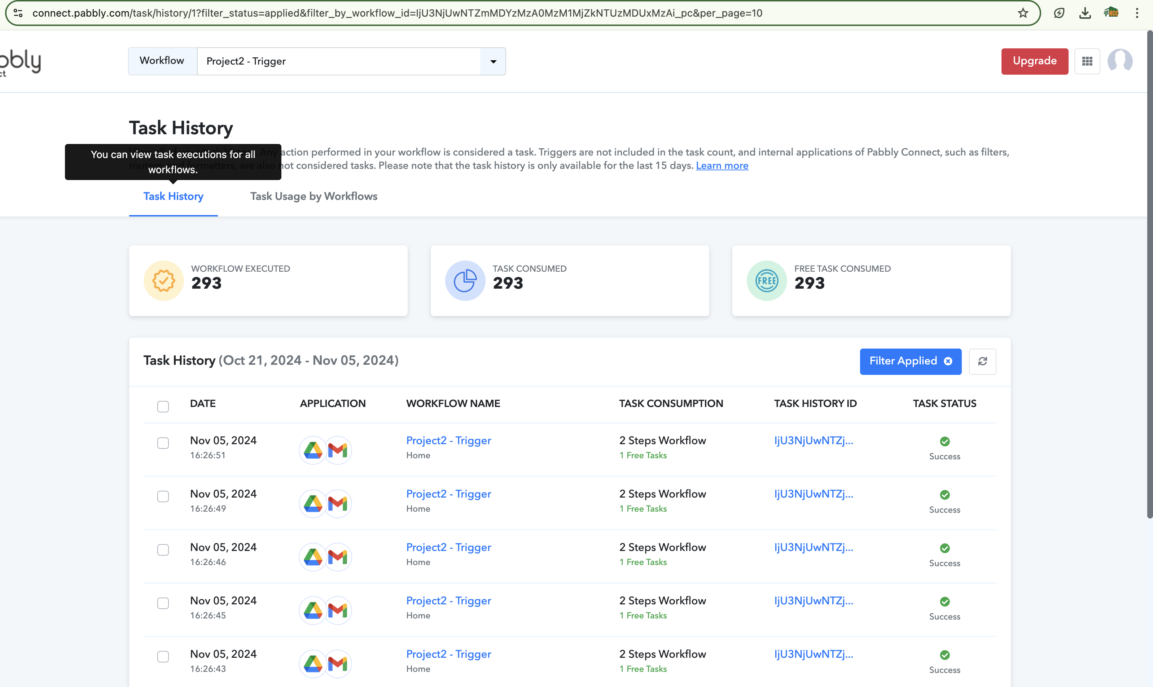Viewport: 1153px width, 687px height.
Task: Bookmark page with the star icon
Action: [1023, 13]
